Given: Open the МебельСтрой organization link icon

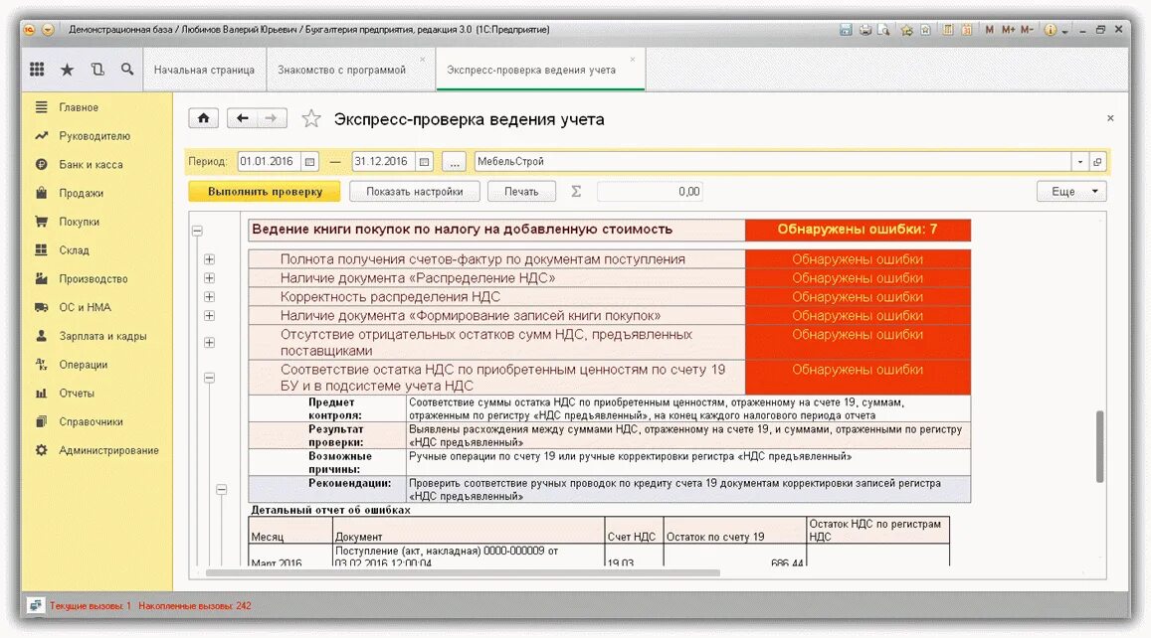Looking at the screenshot, I should 1097,162.
